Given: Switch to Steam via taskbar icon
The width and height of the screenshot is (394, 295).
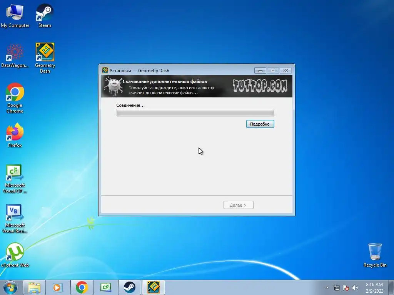Looking at the screenshot, I should pyautogui.click(x=129, y=287).
